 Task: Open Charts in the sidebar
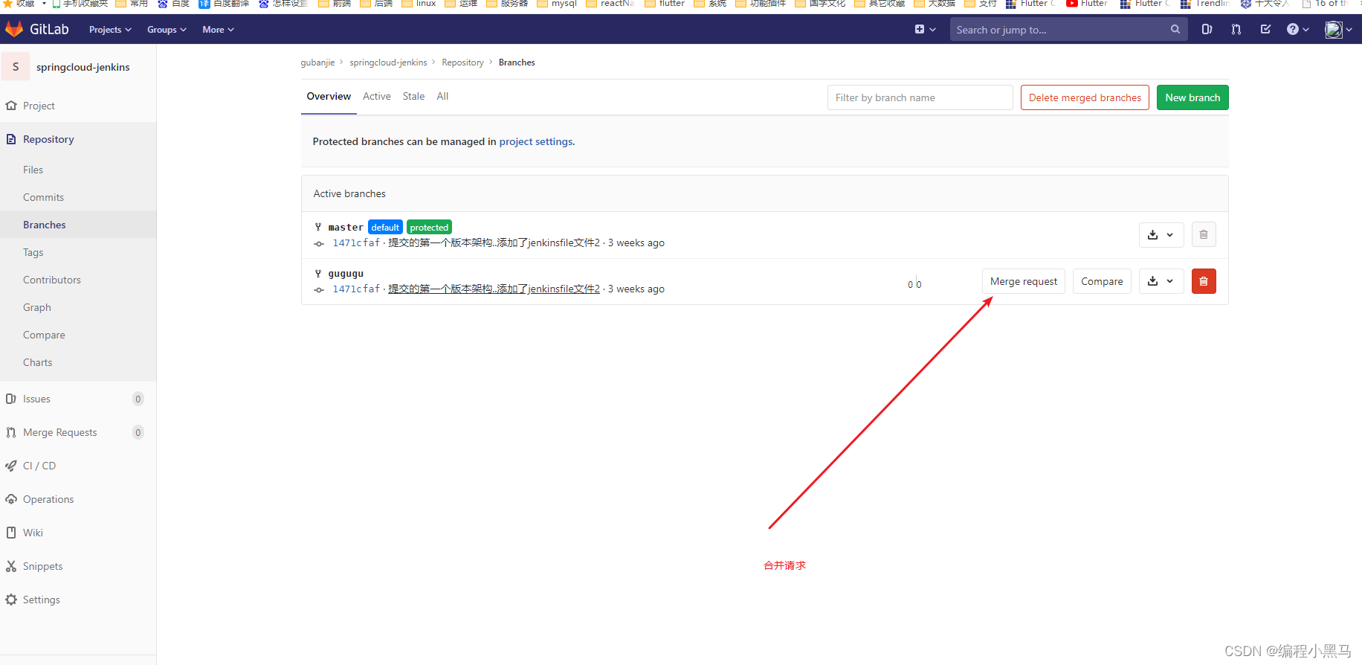pyautogui.click(x=37, y=362)
